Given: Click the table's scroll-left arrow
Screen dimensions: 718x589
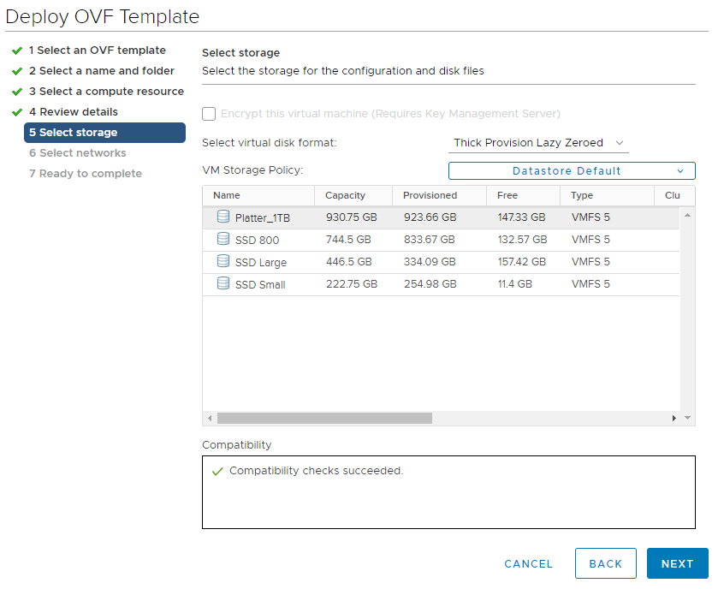Looking at the screenshot, I should click(210, 418).
